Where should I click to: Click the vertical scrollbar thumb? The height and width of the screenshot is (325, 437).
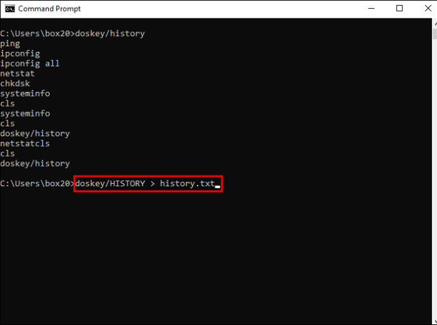click(x=434, y=33)
